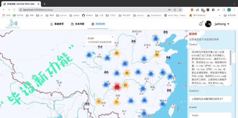
Task: Close the 防洪桥 map popup
Action: coord(113,37)
